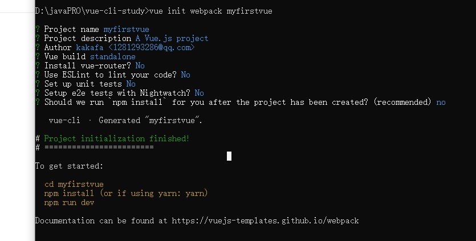Click the 'no' answer for running npm install
This screenshot has width=476, height=241.
pyautogui.click(x=441, y=102)
